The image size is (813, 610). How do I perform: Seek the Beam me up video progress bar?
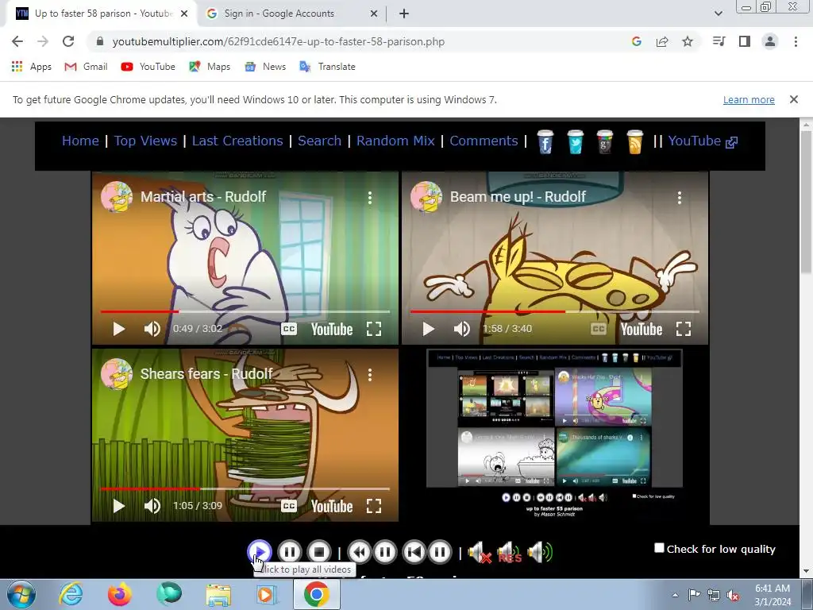point(555,311)
